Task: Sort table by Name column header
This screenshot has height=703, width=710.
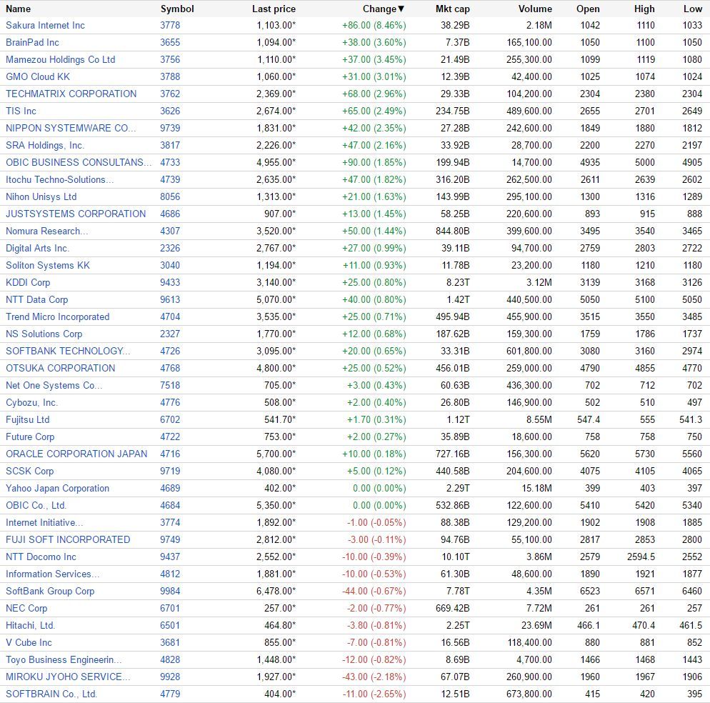Action: [x=18, y=9]
